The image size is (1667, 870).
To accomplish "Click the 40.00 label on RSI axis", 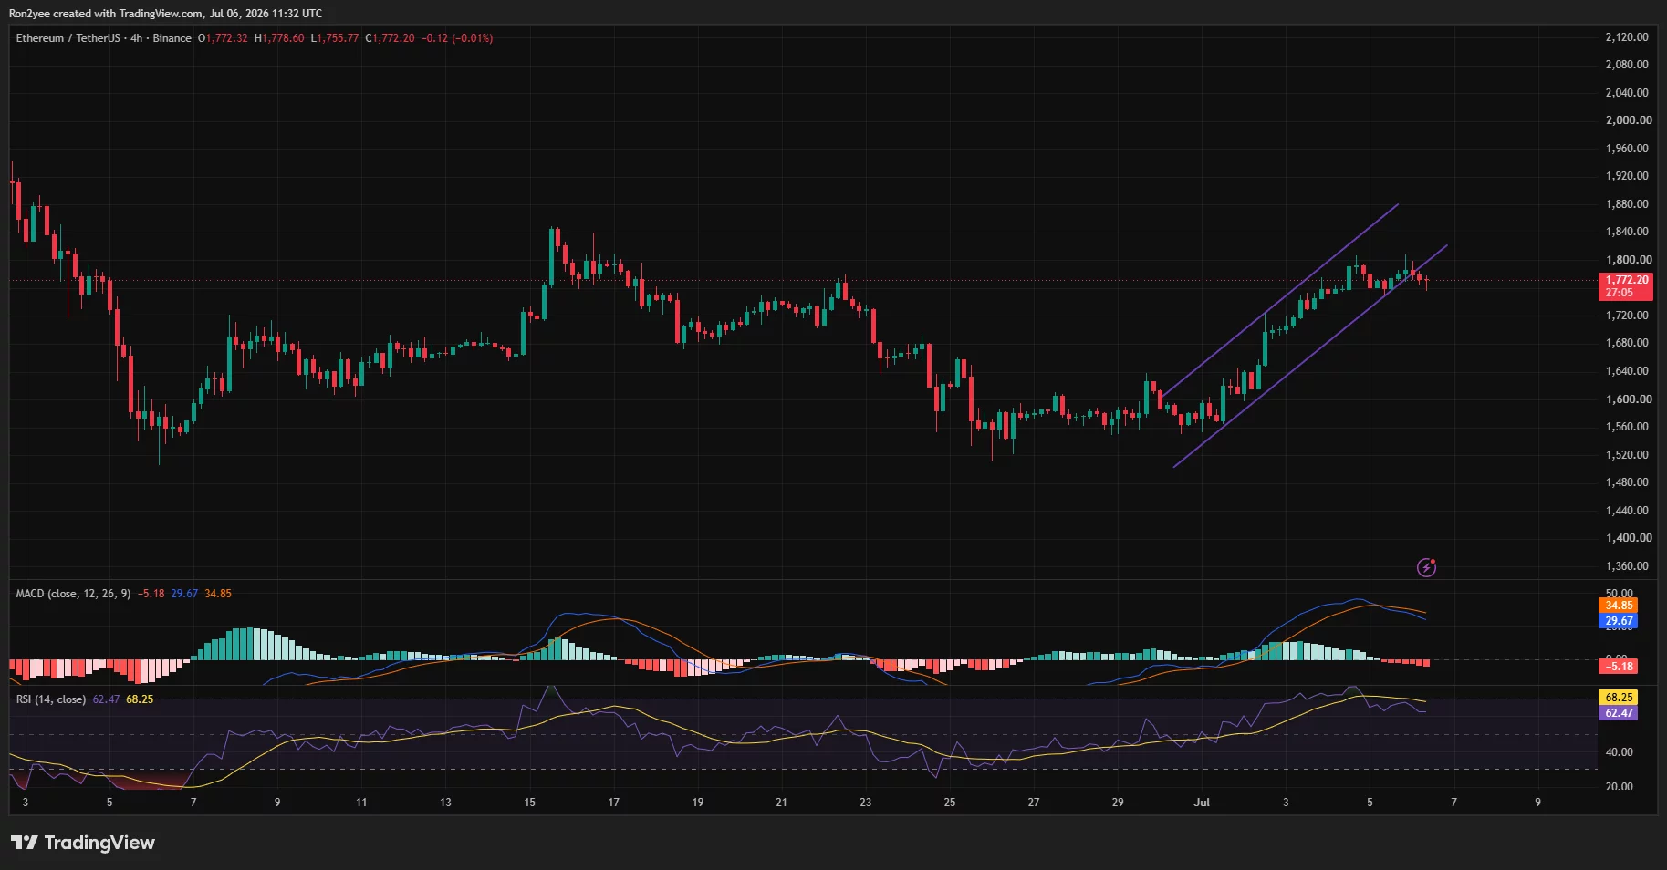I will click(x=1619, y=752).
